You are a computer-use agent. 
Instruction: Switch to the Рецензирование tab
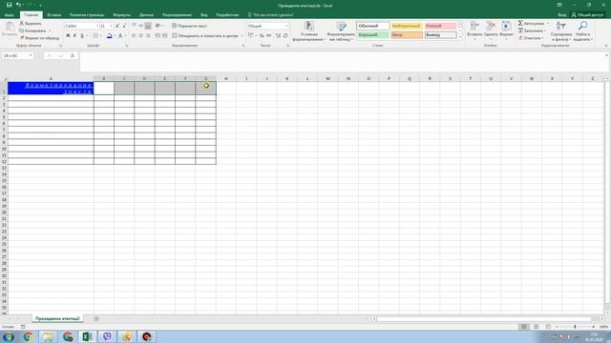click(177, 15)
